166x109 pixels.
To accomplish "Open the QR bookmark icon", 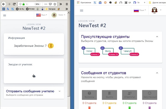I will [x=126, y=2].
